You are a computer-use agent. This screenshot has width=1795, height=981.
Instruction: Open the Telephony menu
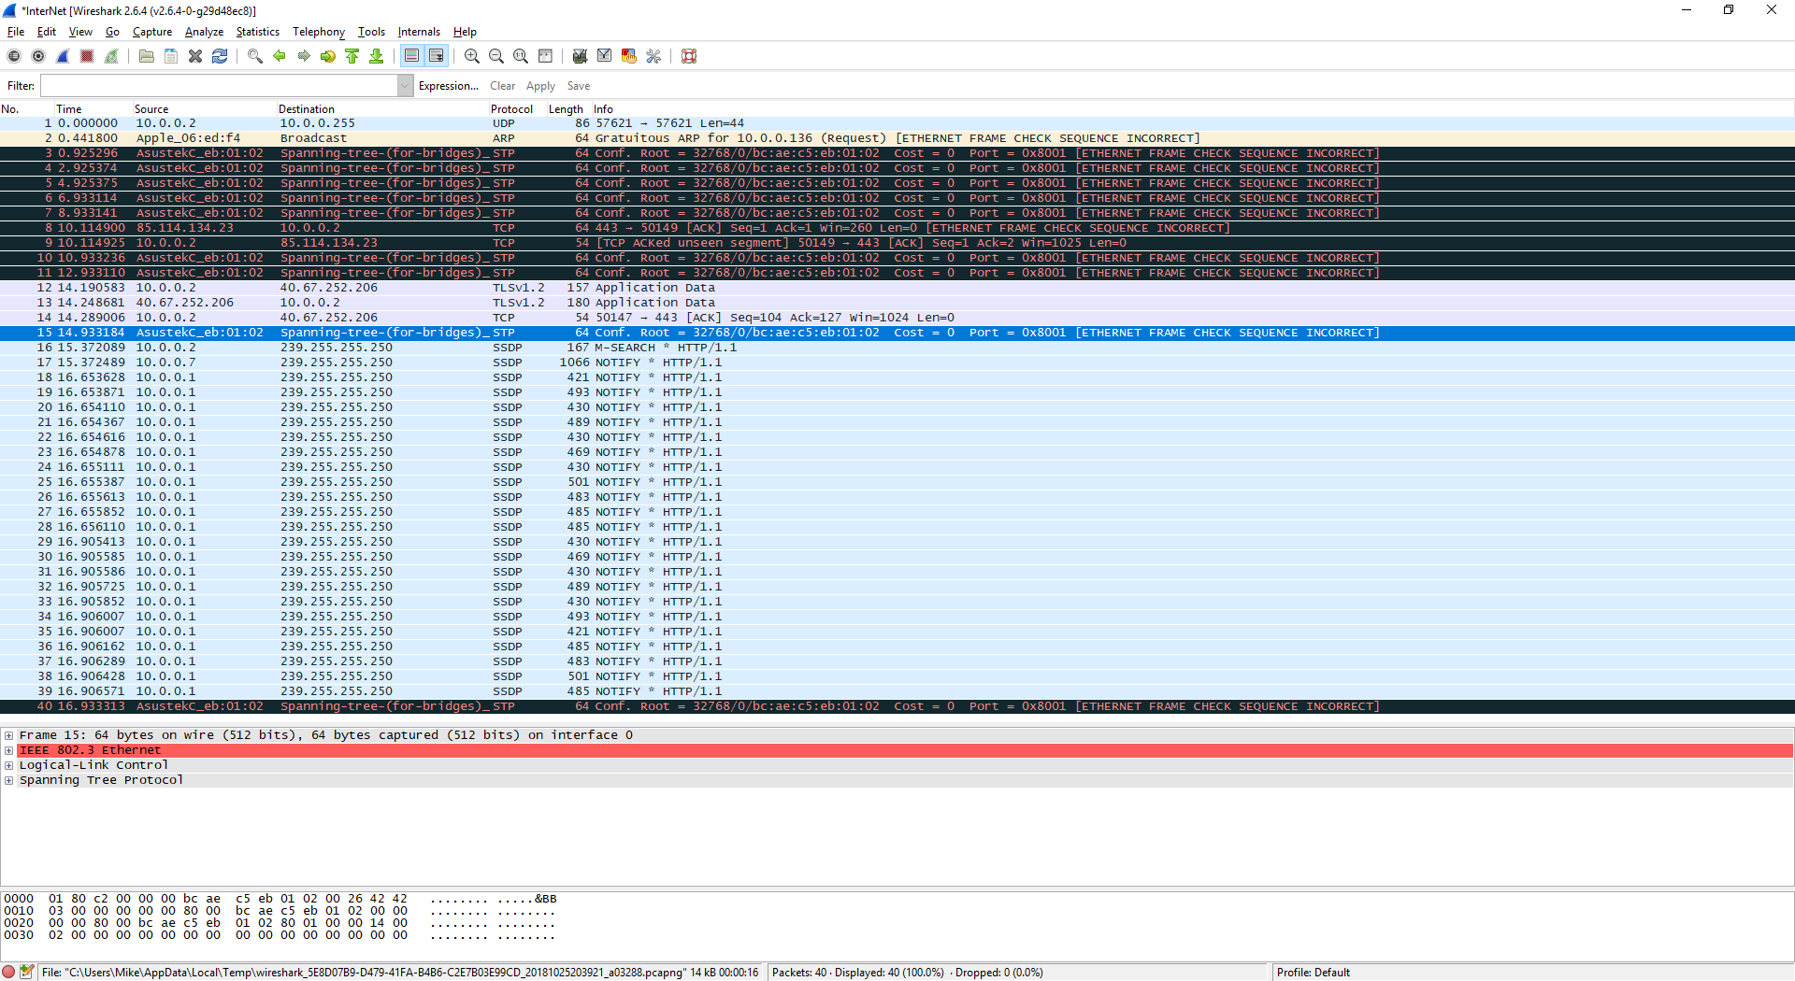[319, 32]
